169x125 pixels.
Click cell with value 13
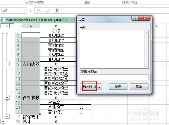tap(81, 102)
